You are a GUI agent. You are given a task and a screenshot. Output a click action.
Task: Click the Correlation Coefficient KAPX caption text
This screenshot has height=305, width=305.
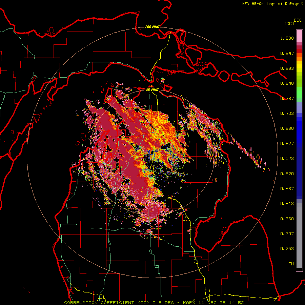(x=154, y=303)
